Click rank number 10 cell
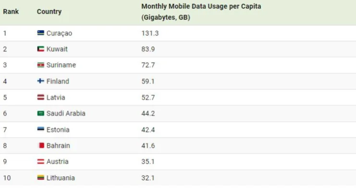 pyautogui.click(x=7, y=178)
